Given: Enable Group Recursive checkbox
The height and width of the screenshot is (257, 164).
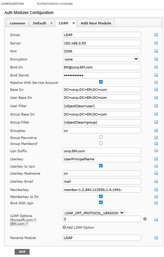Looking at the screenshot, I should click(x=101, y=137).
